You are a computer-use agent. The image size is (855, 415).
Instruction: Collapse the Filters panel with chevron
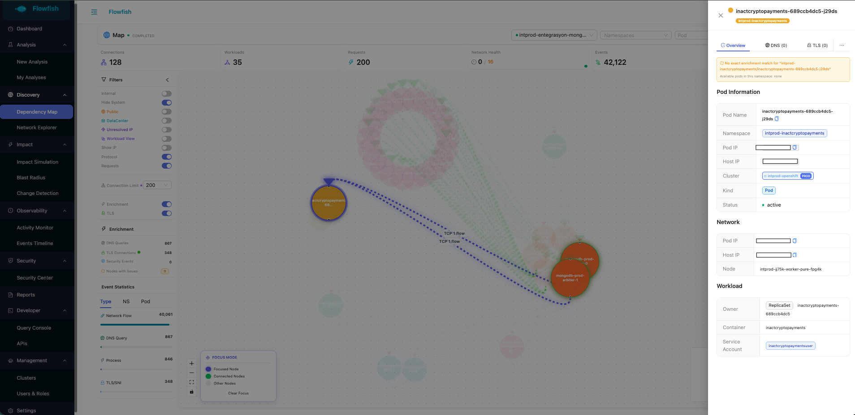tap(168, 80)
